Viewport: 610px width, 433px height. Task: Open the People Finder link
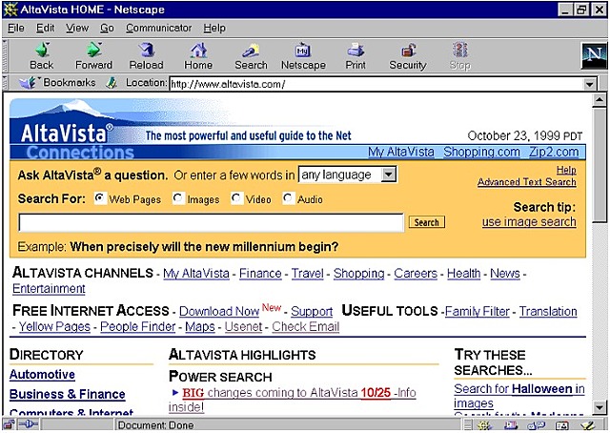137,326
